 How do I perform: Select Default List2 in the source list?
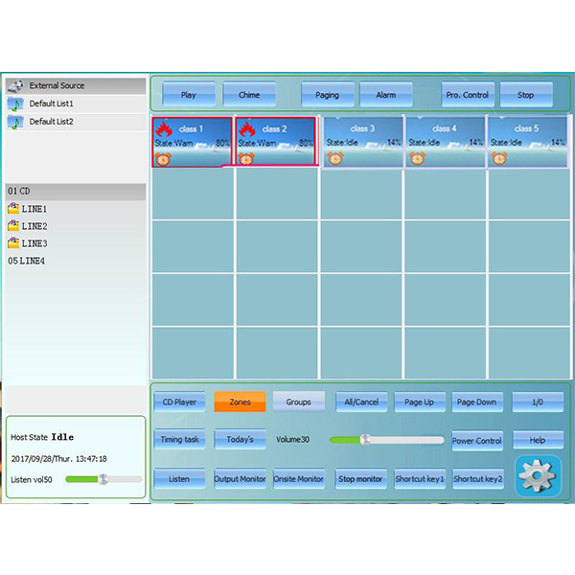point(51,122)
